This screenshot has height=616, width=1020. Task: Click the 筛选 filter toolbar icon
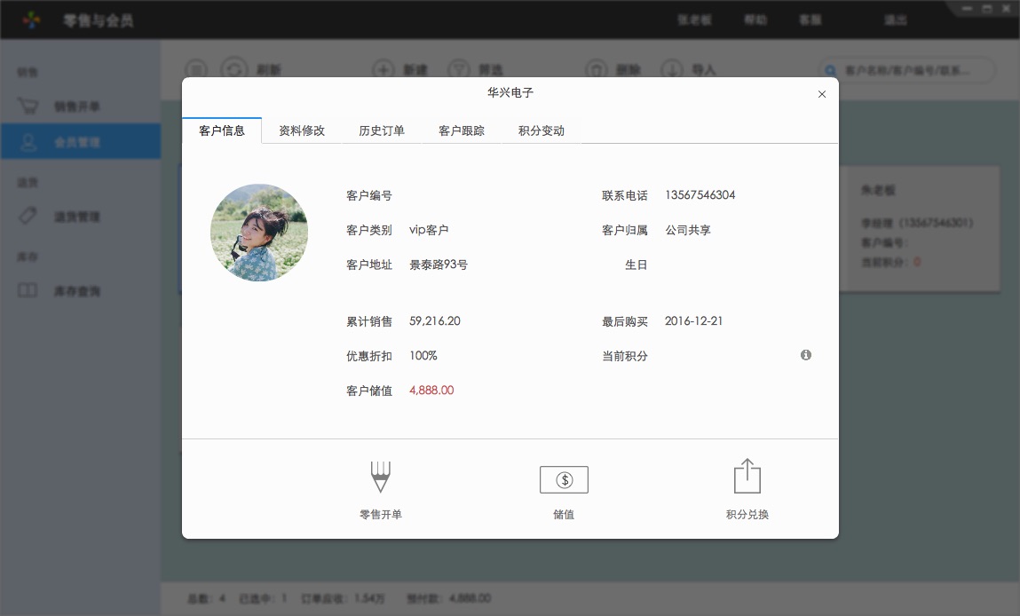pyautogui.click(x=458, y=69)
